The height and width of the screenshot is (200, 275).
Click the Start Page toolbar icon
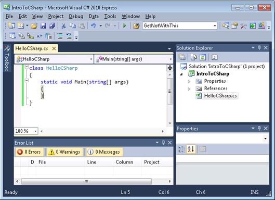click(x=253, y=26)
